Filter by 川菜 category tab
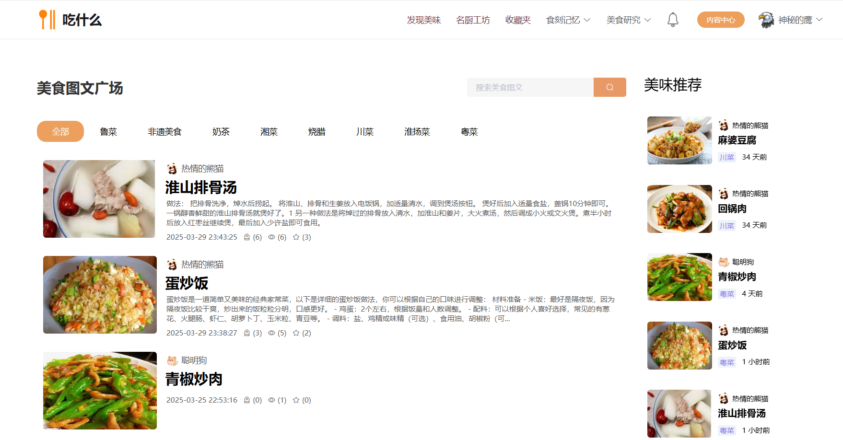843x440 pixels. (x=365, y=132)
